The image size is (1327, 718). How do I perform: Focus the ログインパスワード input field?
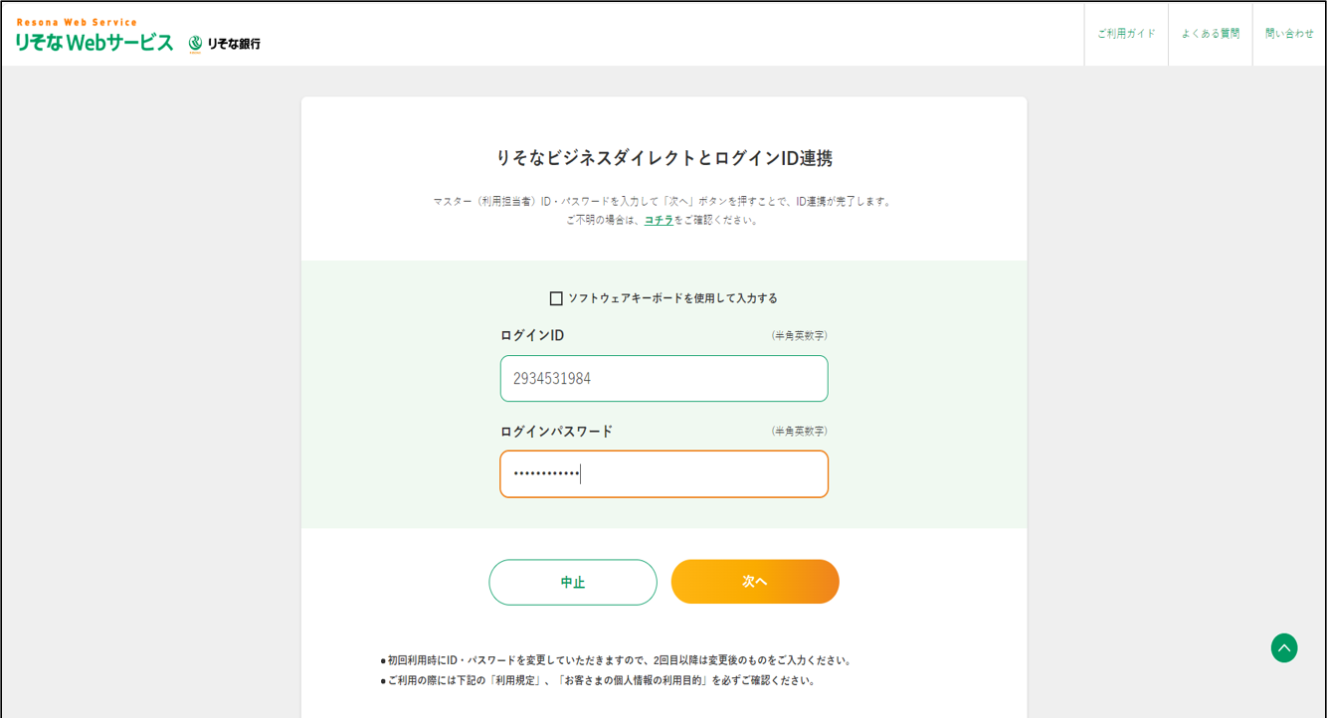click(663, 474)
